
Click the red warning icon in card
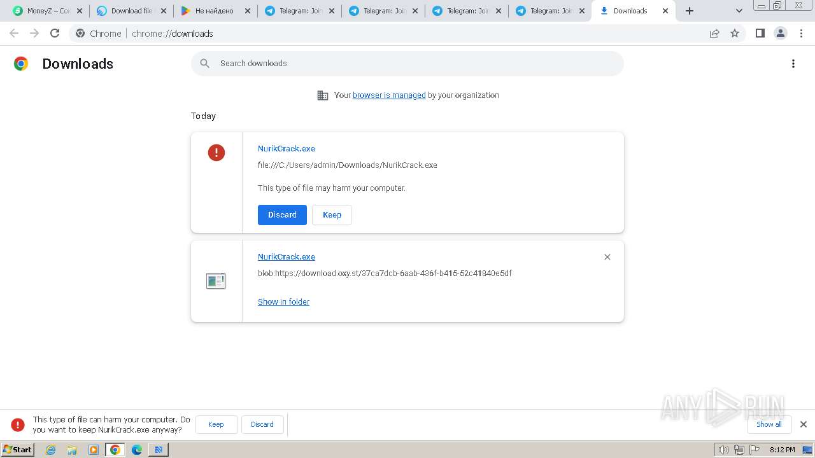(216, 152)
